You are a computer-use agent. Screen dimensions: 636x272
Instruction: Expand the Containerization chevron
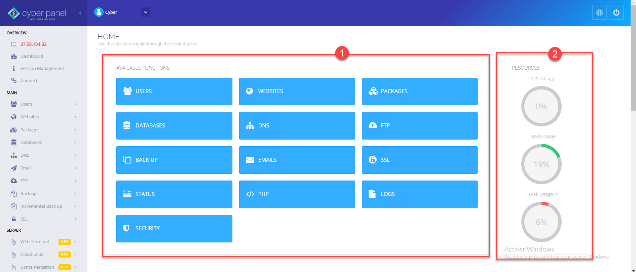(x=75, y=267)
